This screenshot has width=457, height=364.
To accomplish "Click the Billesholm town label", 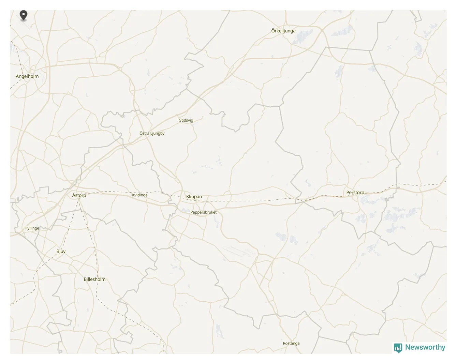I will 94,279.
